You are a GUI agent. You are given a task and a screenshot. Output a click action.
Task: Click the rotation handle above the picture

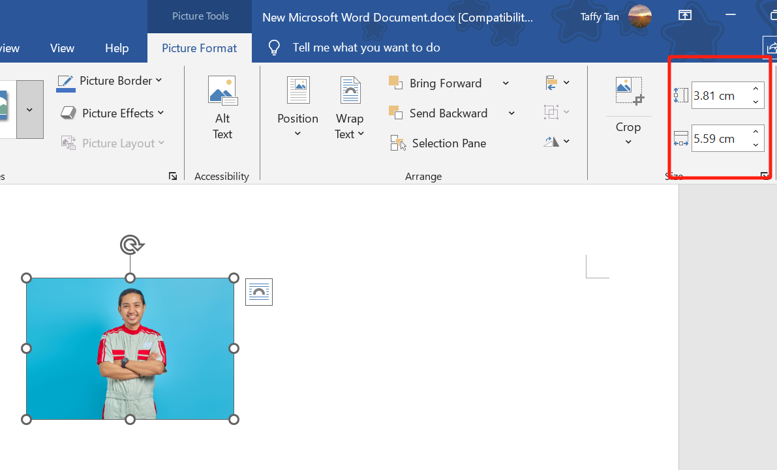131,244
